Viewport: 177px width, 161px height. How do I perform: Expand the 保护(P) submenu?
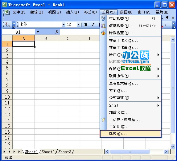[x=158, y=69]
